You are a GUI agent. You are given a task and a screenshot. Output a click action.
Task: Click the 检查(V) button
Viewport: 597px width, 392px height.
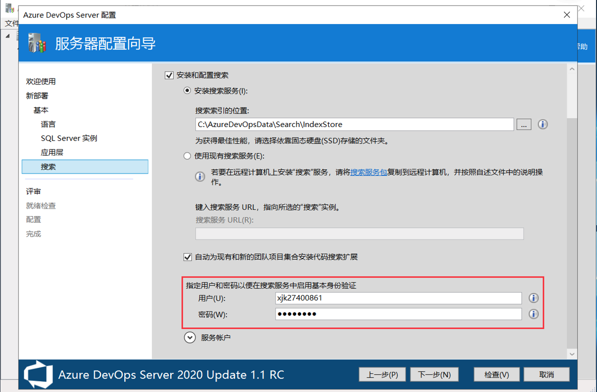pos(496,374)
